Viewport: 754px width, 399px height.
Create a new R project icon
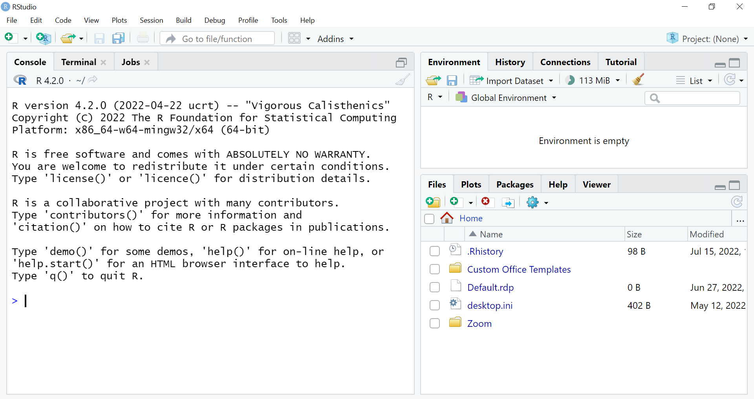pyautogui.click(x=43, y=38)
